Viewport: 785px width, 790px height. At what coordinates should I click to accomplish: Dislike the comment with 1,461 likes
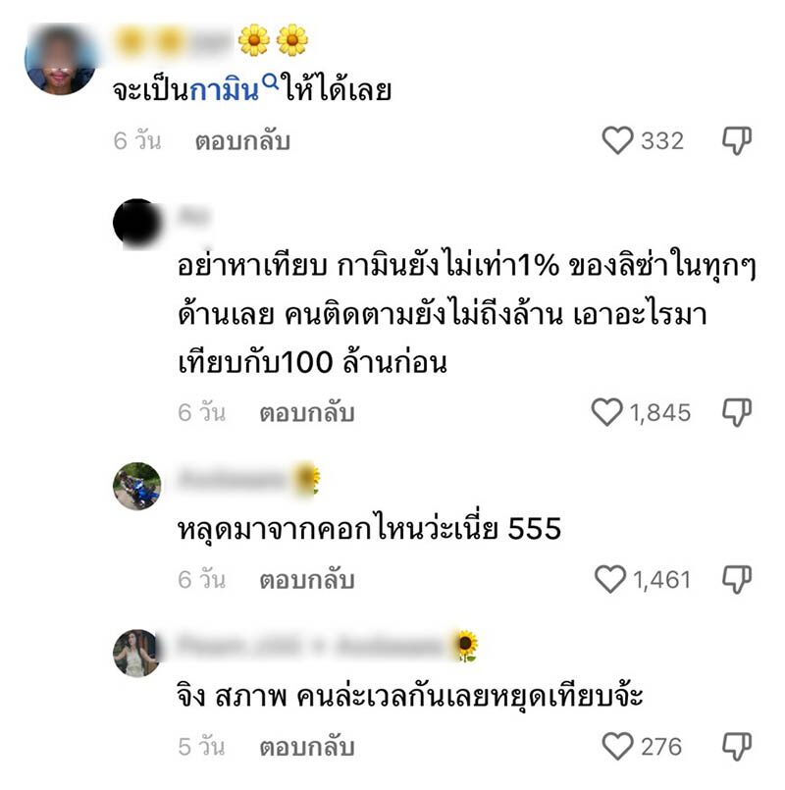click(737, 579)
